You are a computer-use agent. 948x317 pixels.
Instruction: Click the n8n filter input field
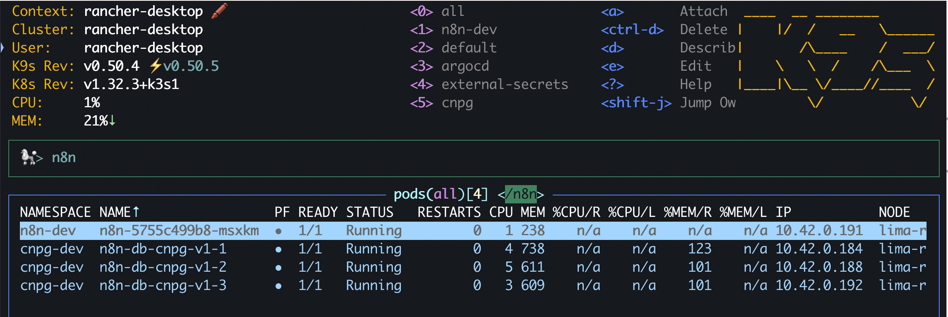[474, 158]
